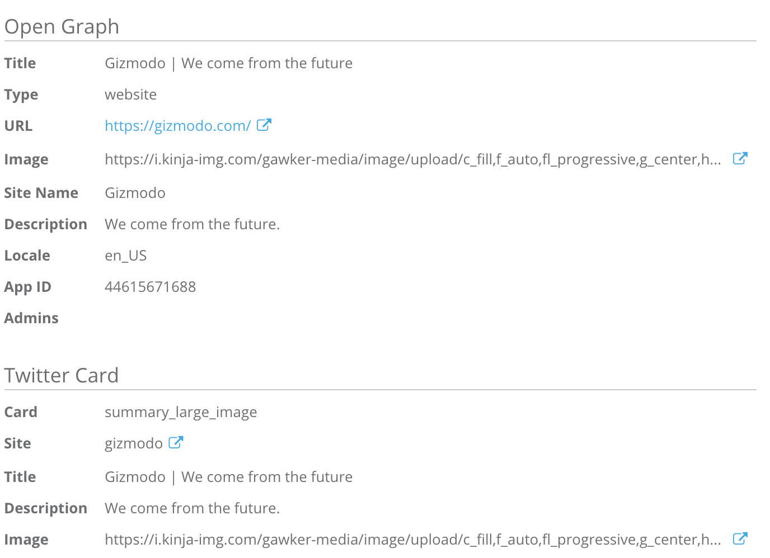Click the Type value reading website
This screenshot has width=770, height=558.
pyautogui.click(x=130, y=94)
